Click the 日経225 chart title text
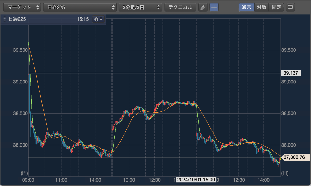The image size is (311, 186). (x=17, y=19)
